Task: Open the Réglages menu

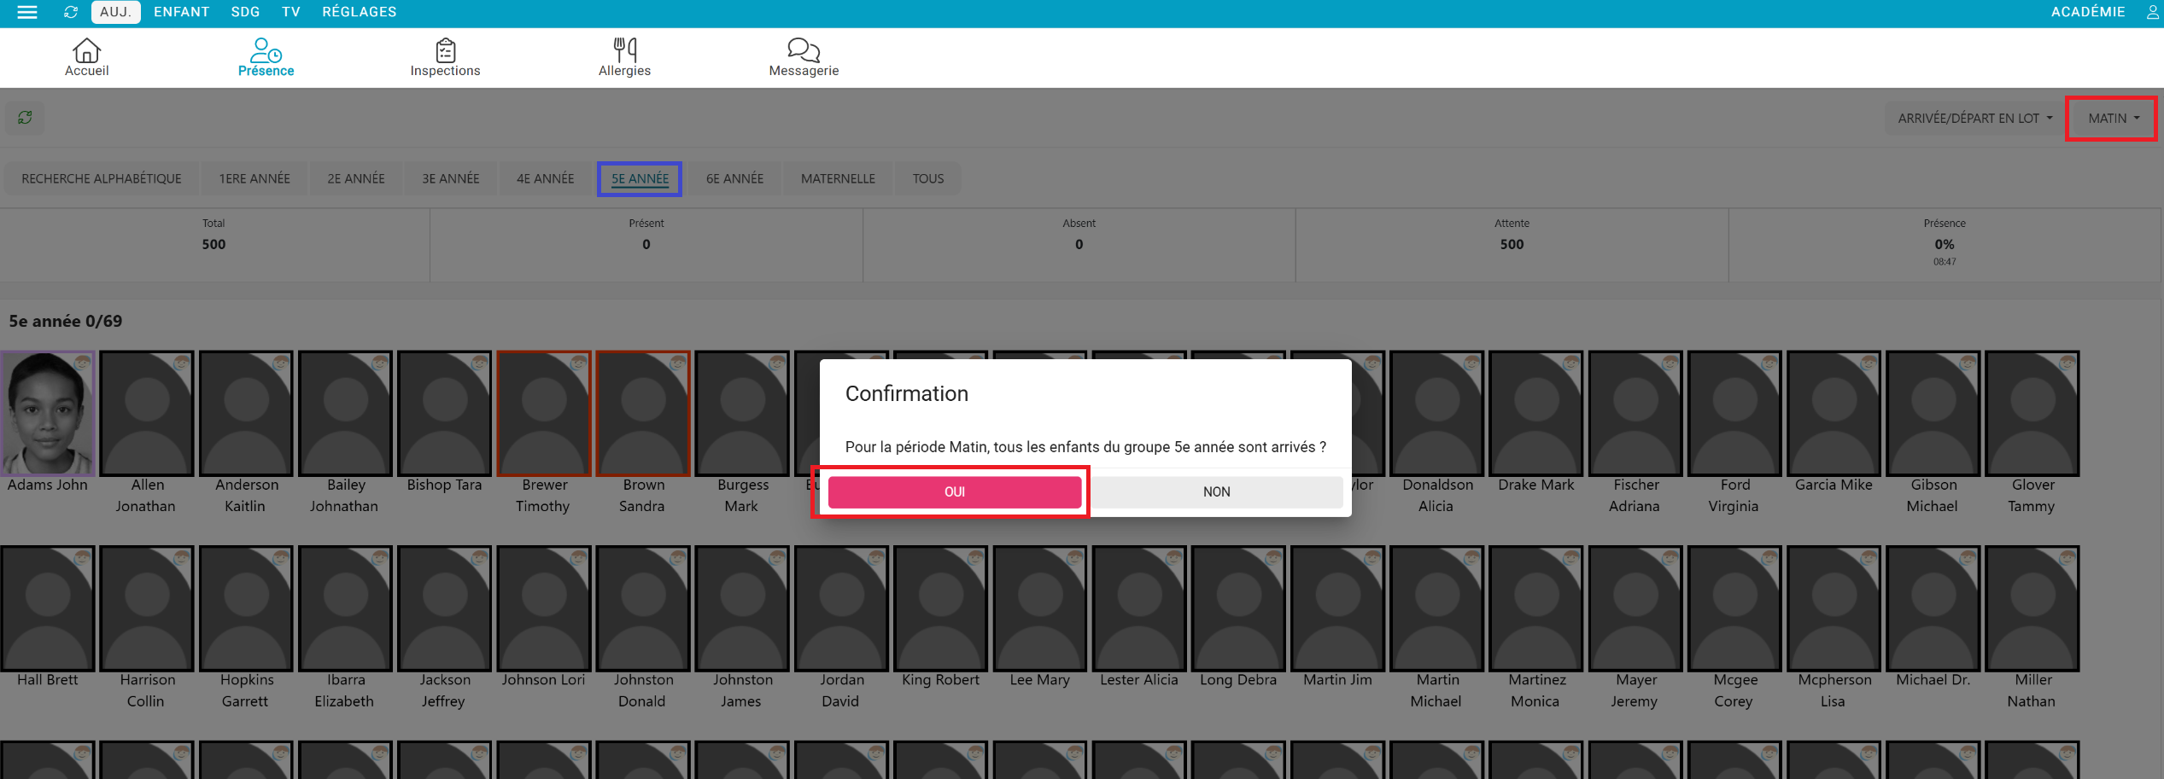Action: point(359,12)
